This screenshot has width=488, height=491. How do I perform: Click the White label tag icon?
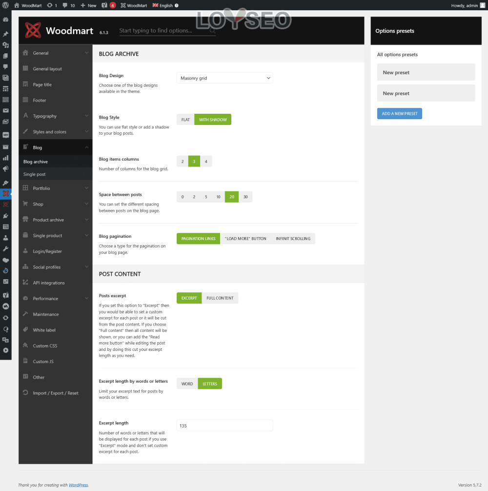(26, 329)
